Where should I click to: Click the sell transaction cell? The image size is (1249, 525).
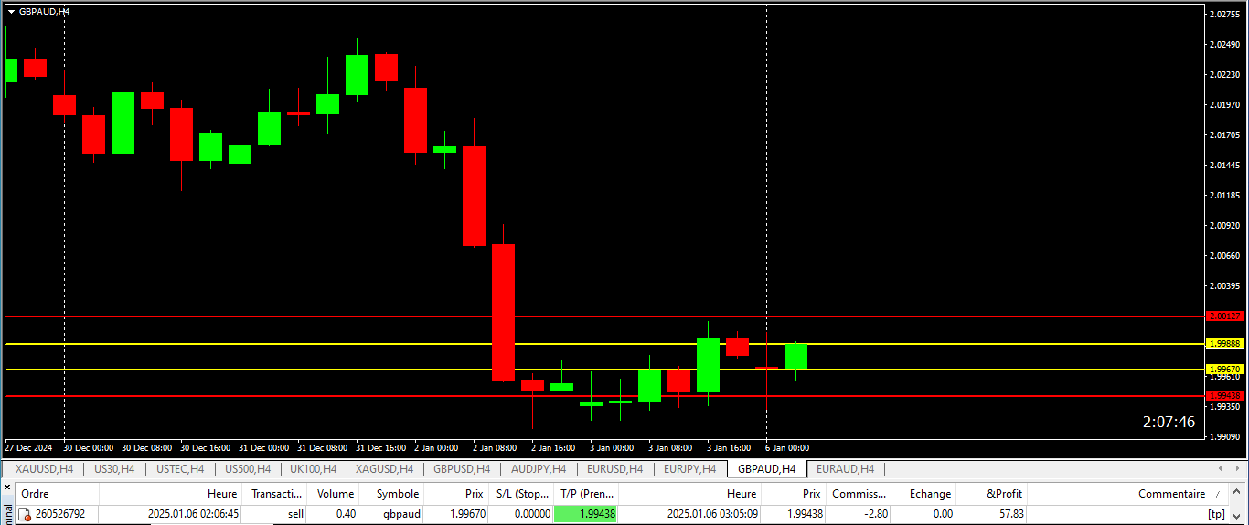295,514
